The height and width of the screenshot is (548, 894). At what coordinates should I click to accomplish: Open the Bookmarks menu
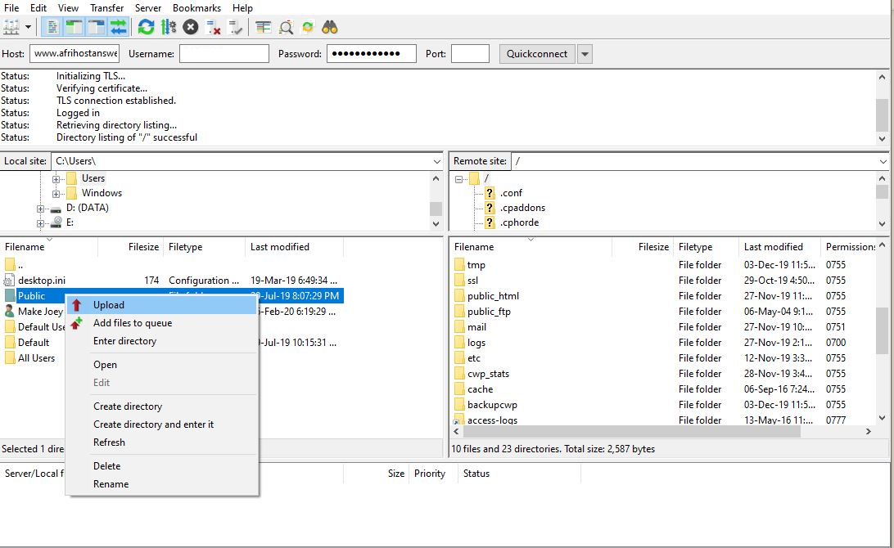point(196,7)
